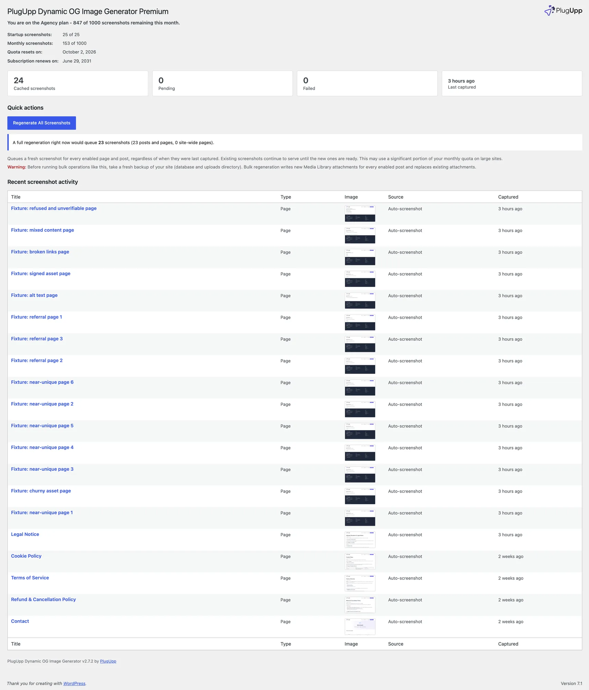The width and height of the screenshot is (589, 690).
Task: View Legal Notice screenshot thumbnail
Action: coord(360,539)
